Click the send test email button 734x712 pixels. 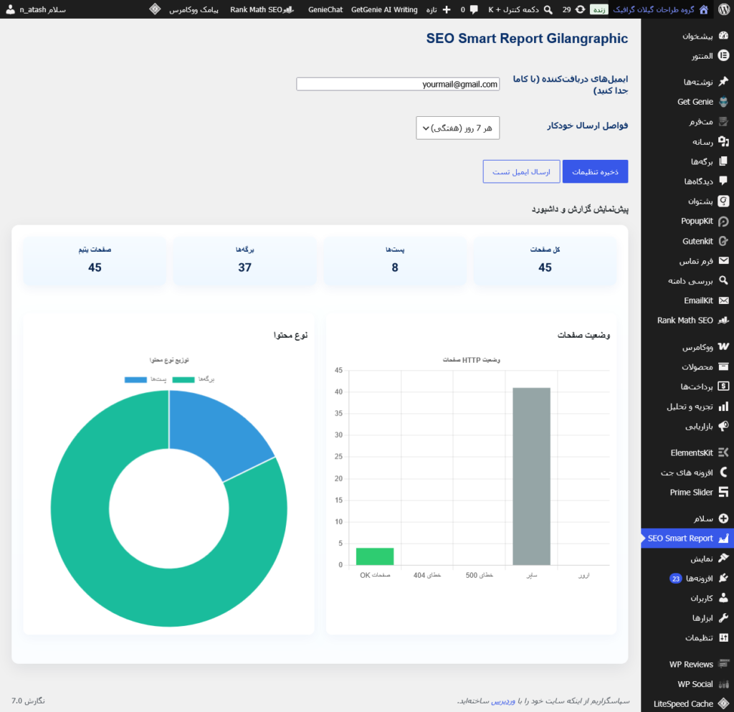coord(521,172)
